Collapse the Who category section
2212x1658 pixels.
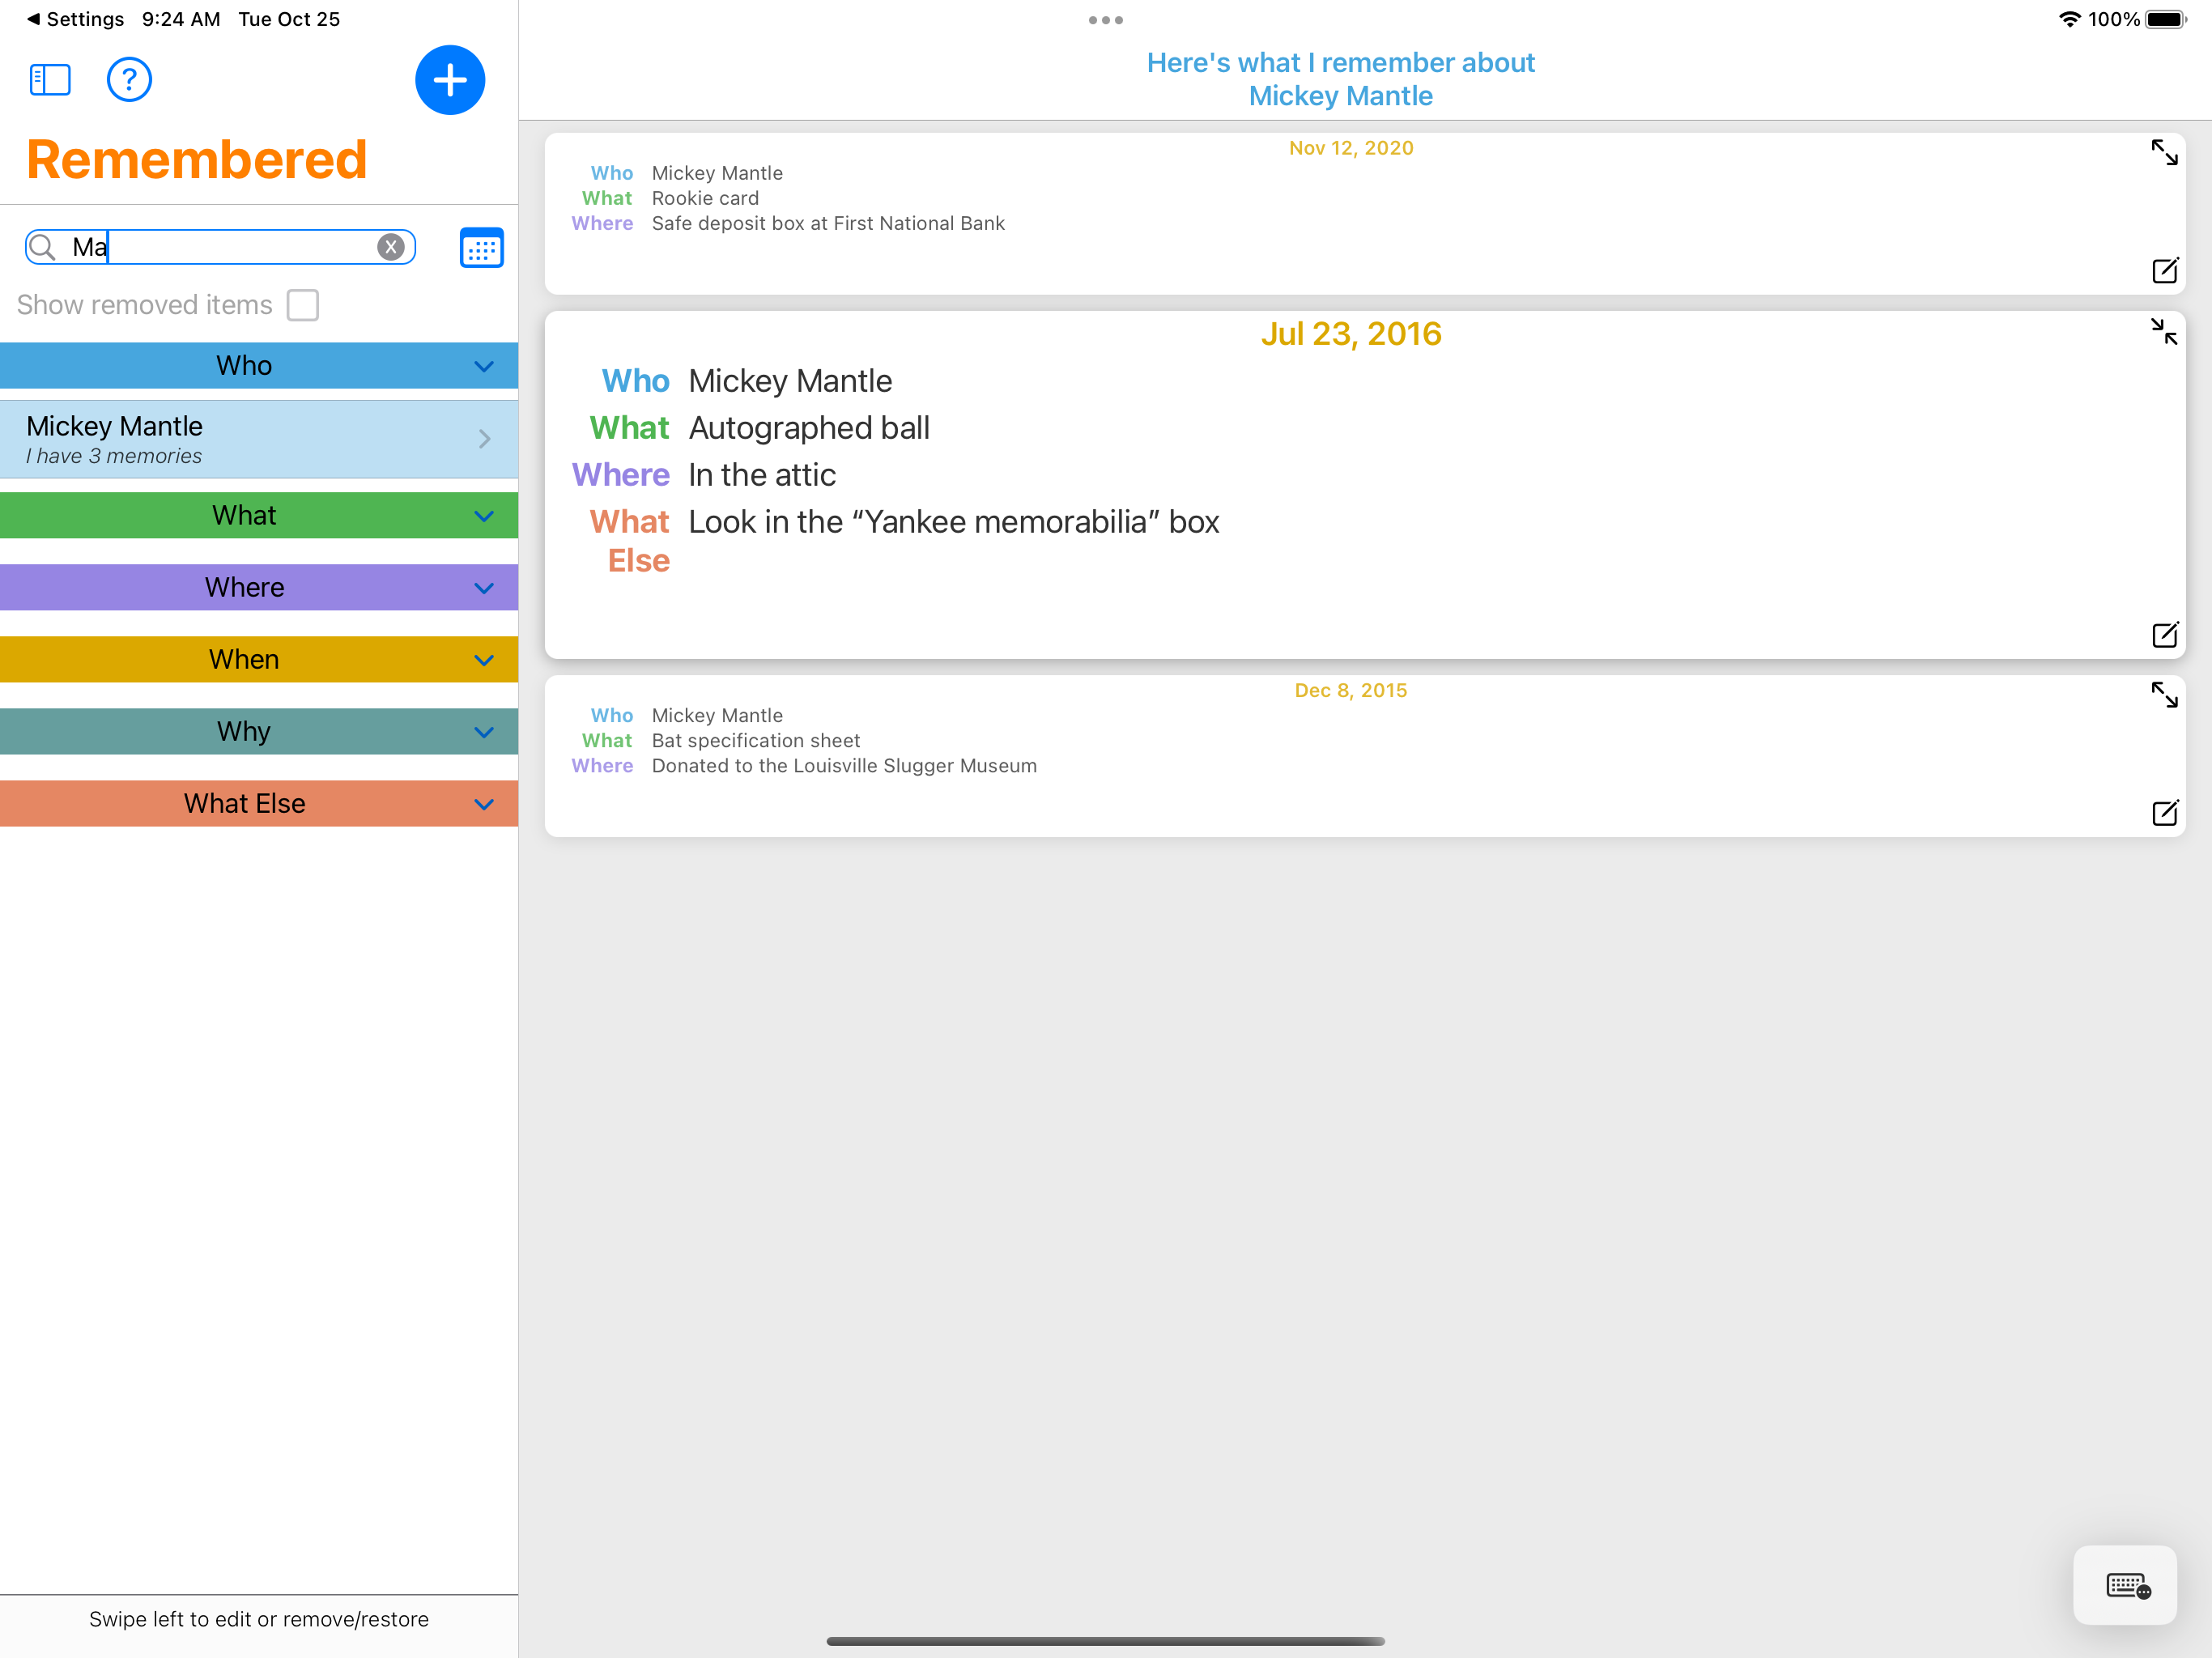click(484, 366)
